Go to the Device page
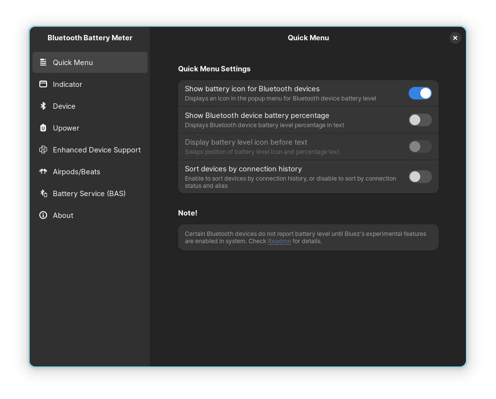Viewport: 496px width, 399px height. click(x=90, y=106)
